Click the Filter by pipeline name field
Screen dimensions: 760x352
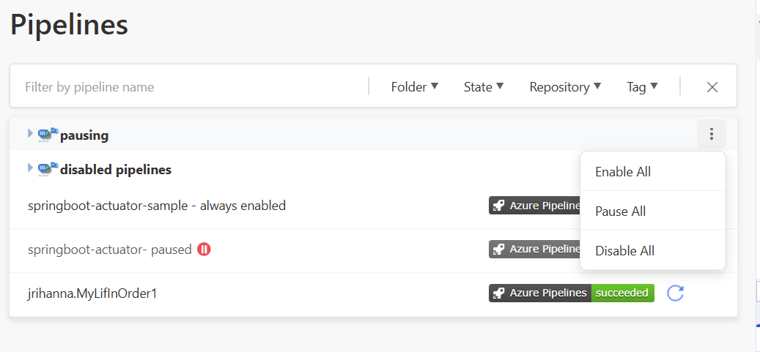pos(191,87)
